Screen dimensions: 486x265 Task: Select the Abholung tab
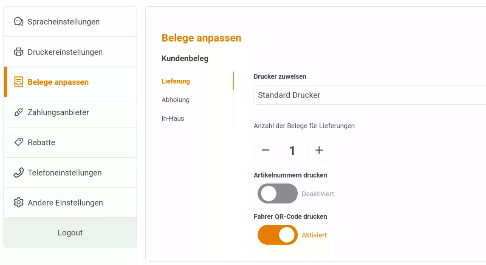[175, 100]
